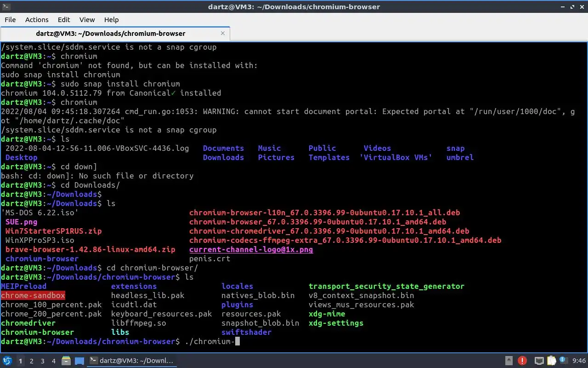Click the extensions directory name
This screenshot has height=368, width=588.
(x=134, y=286)
